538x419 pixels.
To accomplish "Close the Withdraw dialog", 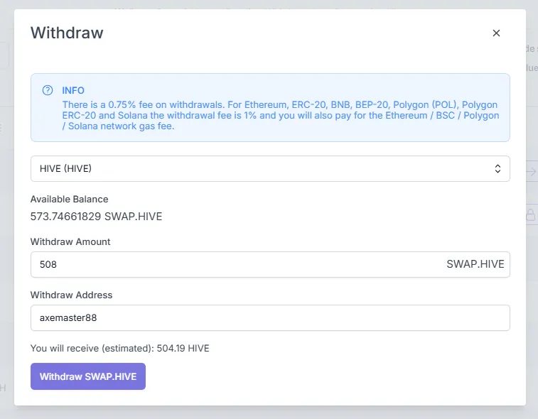I will [x=496, y=33].
